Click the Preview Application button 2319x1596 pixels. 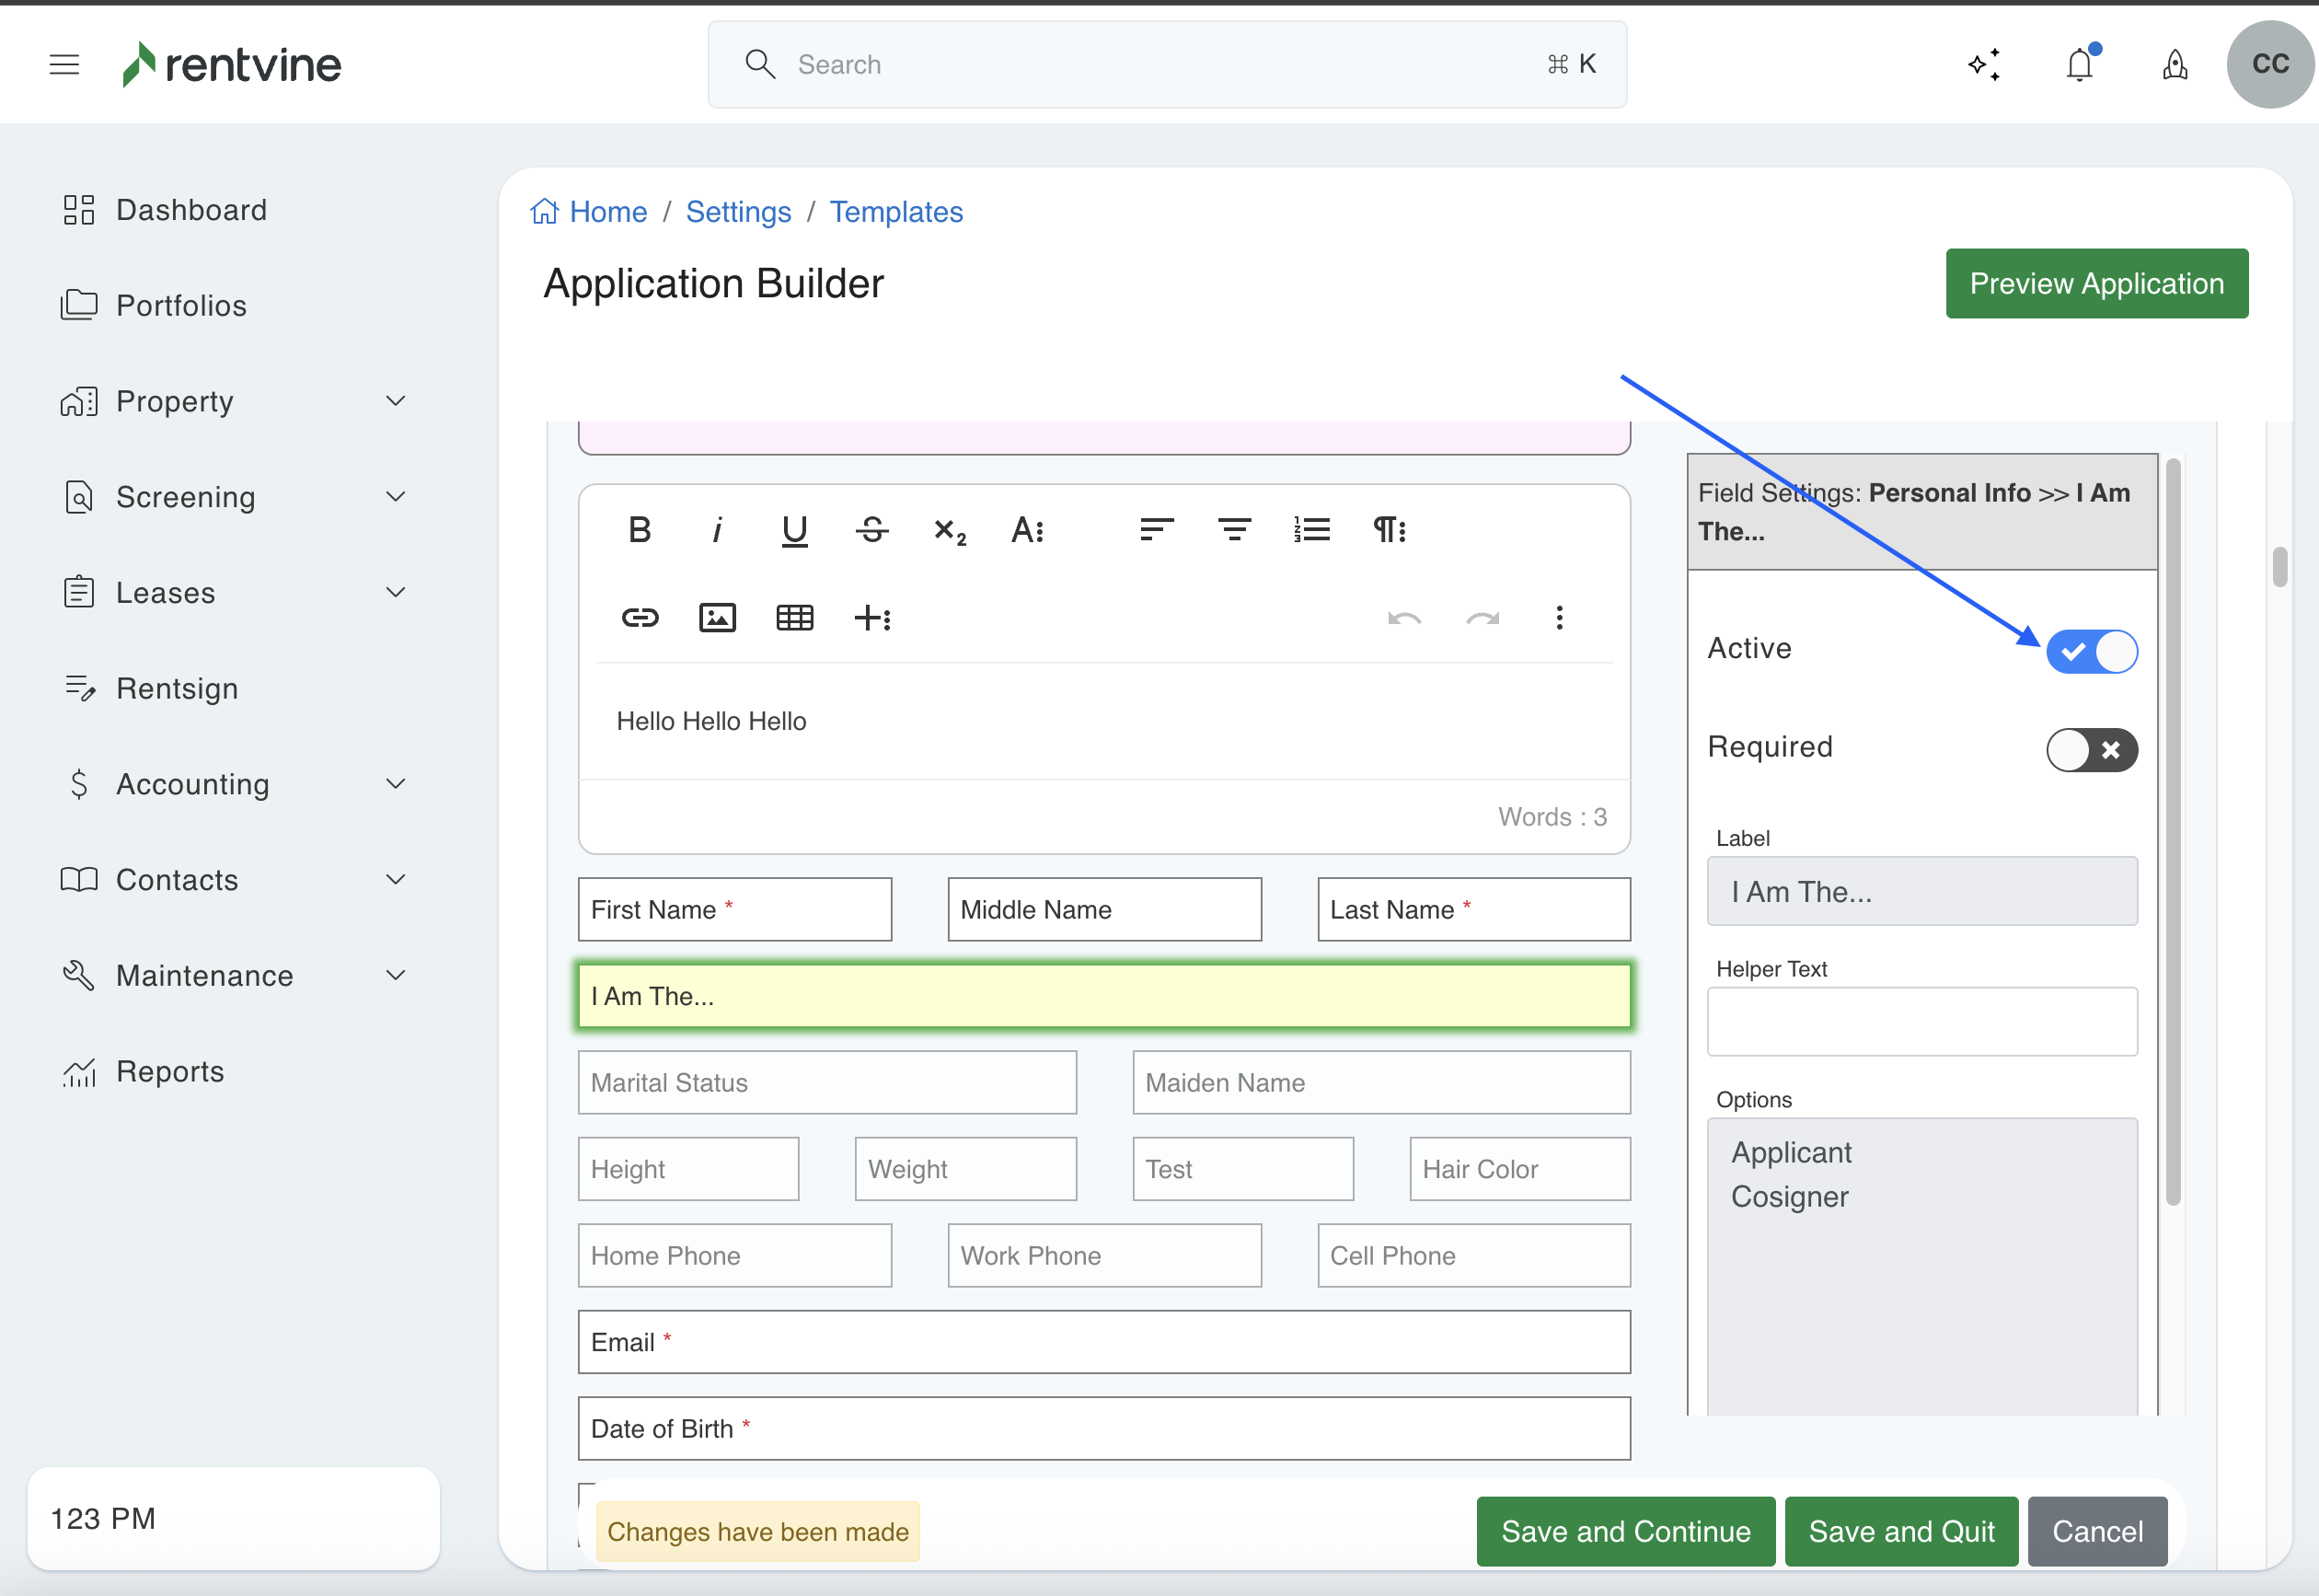tap(2096, 284)
